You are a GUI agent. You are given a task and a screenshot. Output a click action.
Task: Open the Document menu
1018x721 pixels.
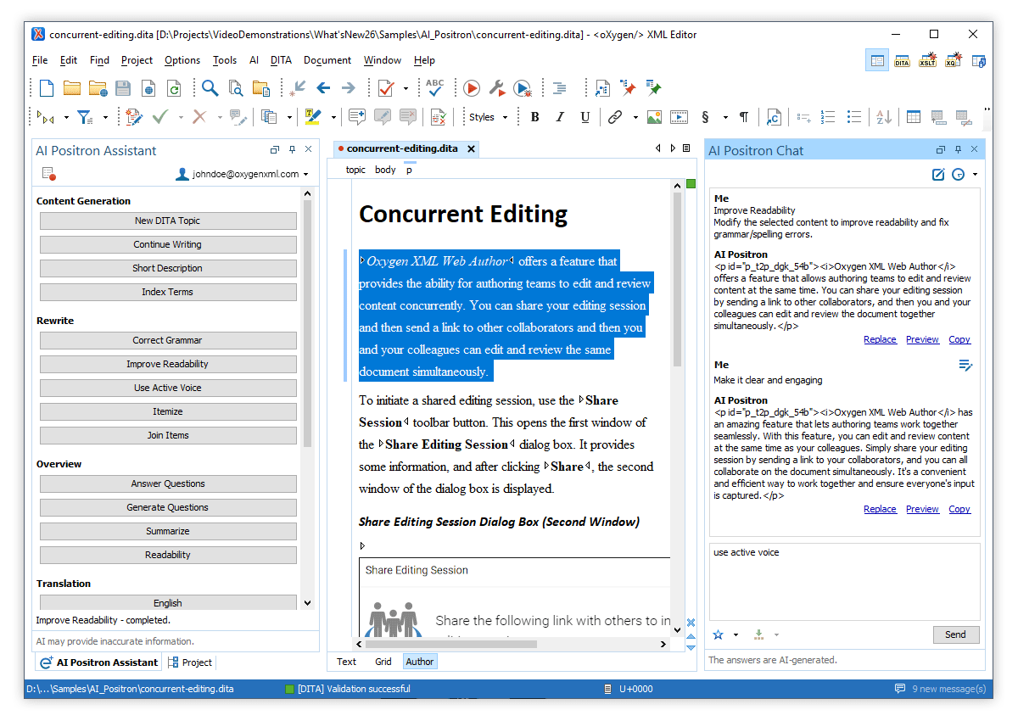[327, 60]
